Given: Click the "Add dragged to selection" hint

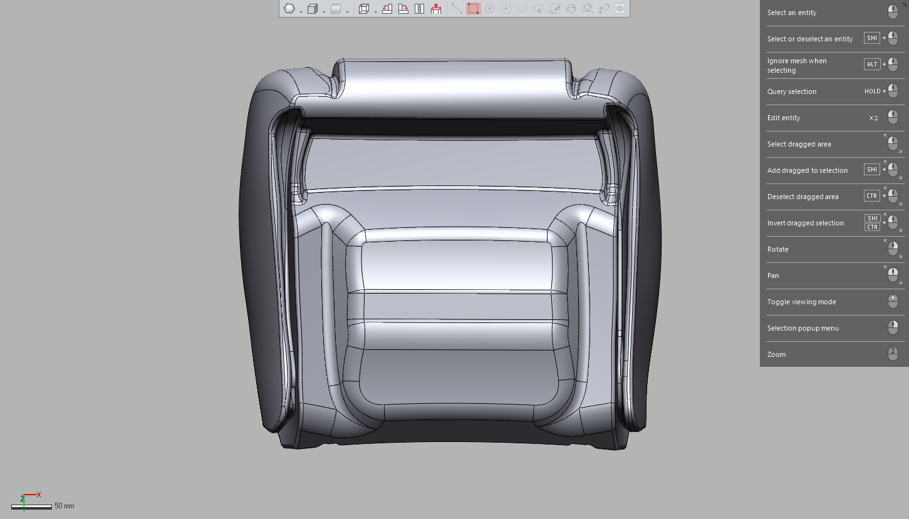Looking at the screenshot, I should point(834,170).
